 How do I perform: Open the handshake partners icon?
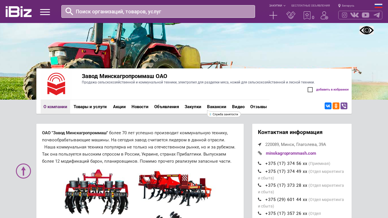pyautogui.click(x=291, y=15)
